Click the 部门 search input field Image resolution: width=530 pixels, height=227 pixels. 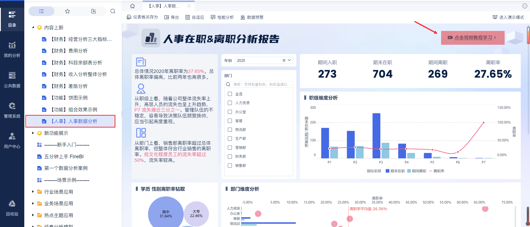259,85
